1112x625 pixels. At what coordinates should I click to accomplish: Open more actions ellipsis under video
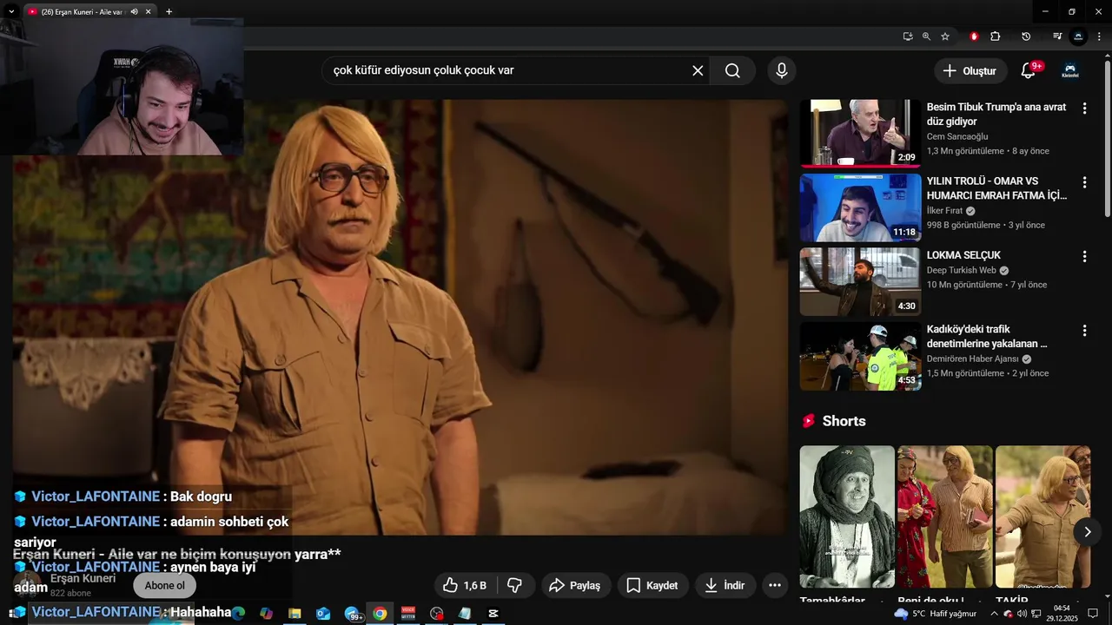[775, 585]
